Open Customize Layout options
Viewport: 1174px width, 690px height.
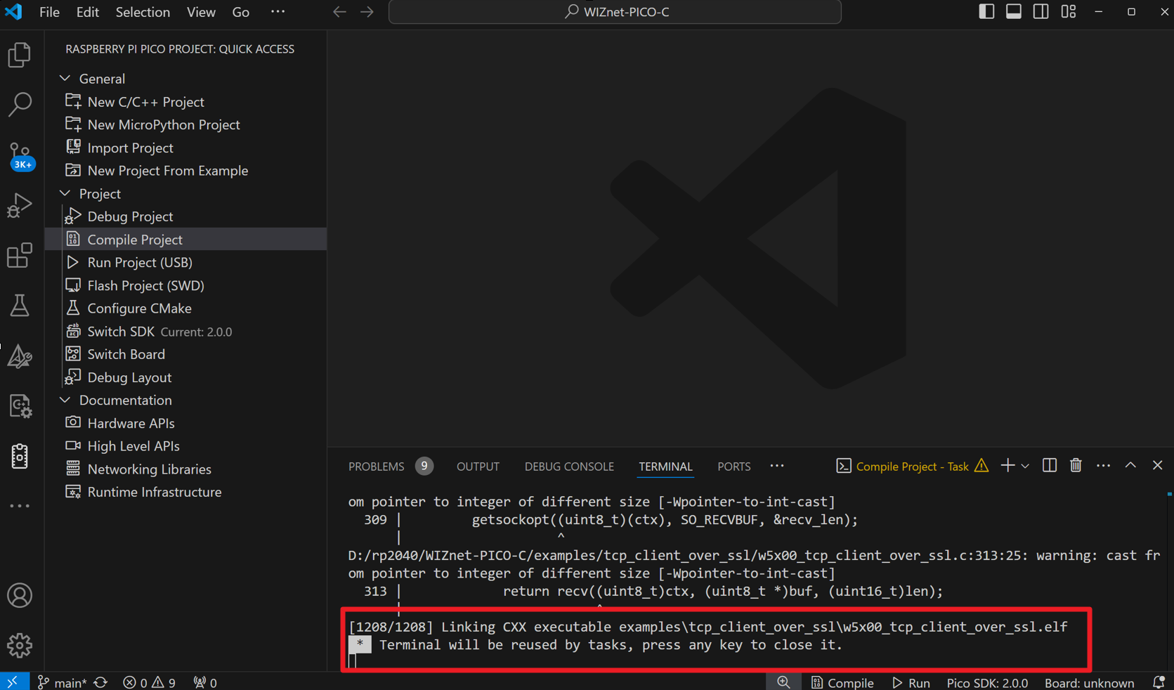click(x=1069, y=11)
